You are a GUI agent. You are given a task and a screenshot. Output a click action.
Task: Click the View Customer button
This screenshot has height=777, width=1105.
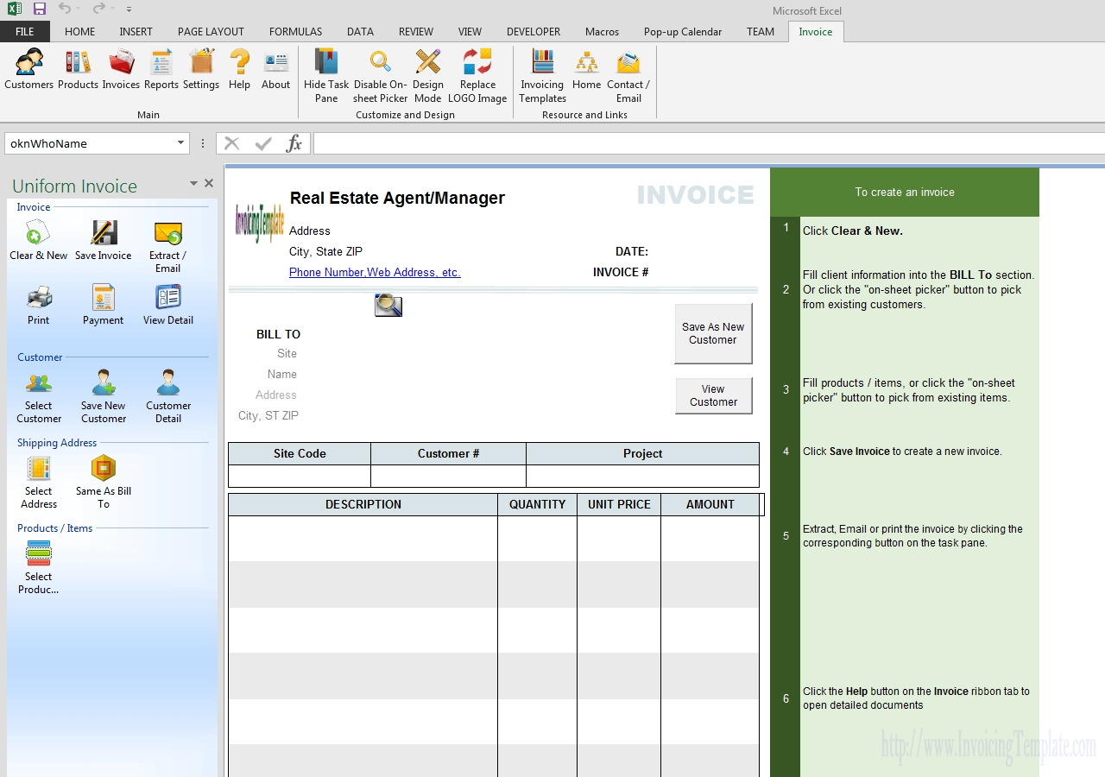point(713,395)
